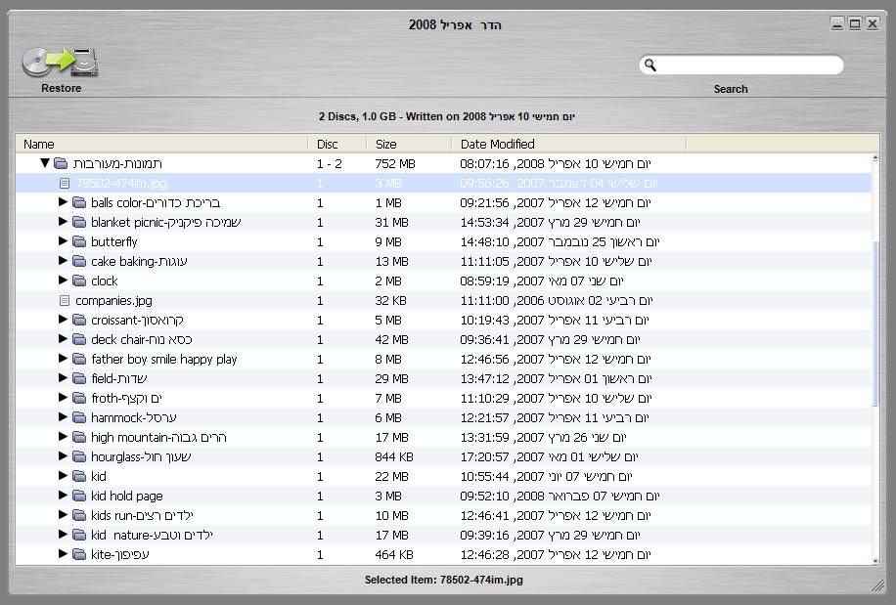Screen dimensions: 896x605
Task: Expand the balls color folder
Action: [63, 202]
